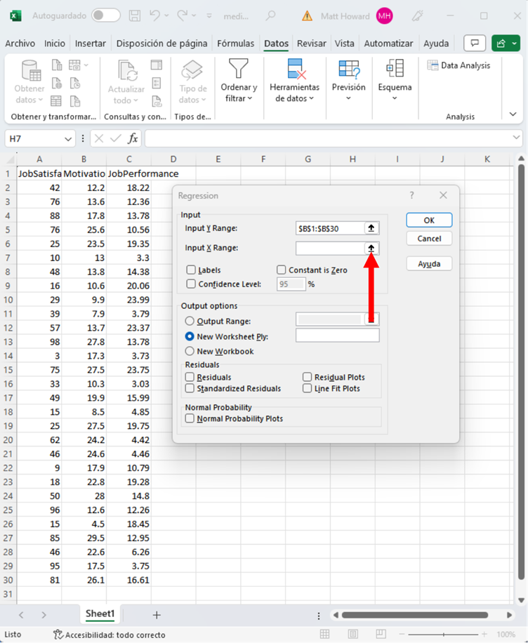
Task: Click the Insert Function fx icon
Action: pos(133,138)
